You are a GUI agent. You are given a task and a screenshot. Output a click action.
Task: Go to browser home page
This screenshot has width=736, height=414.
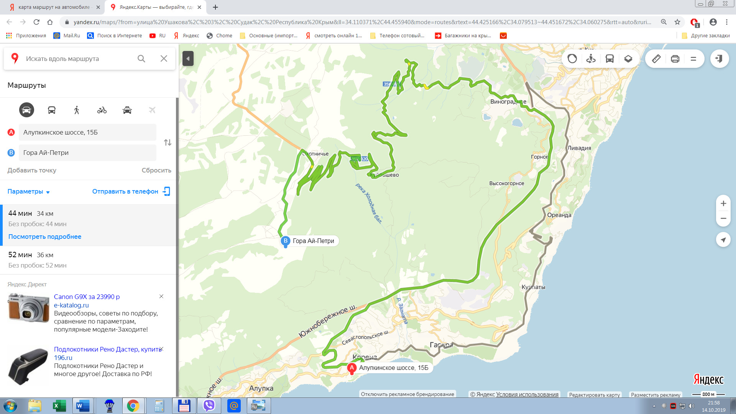click(x=50, y=22)
